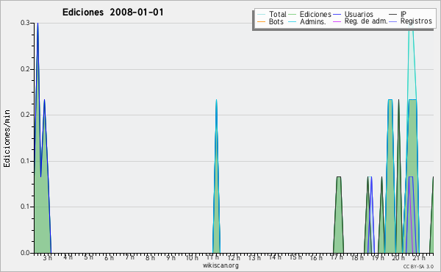
Task: Click the "7 h" x-axis label
Action: click(x=129, y=257)
